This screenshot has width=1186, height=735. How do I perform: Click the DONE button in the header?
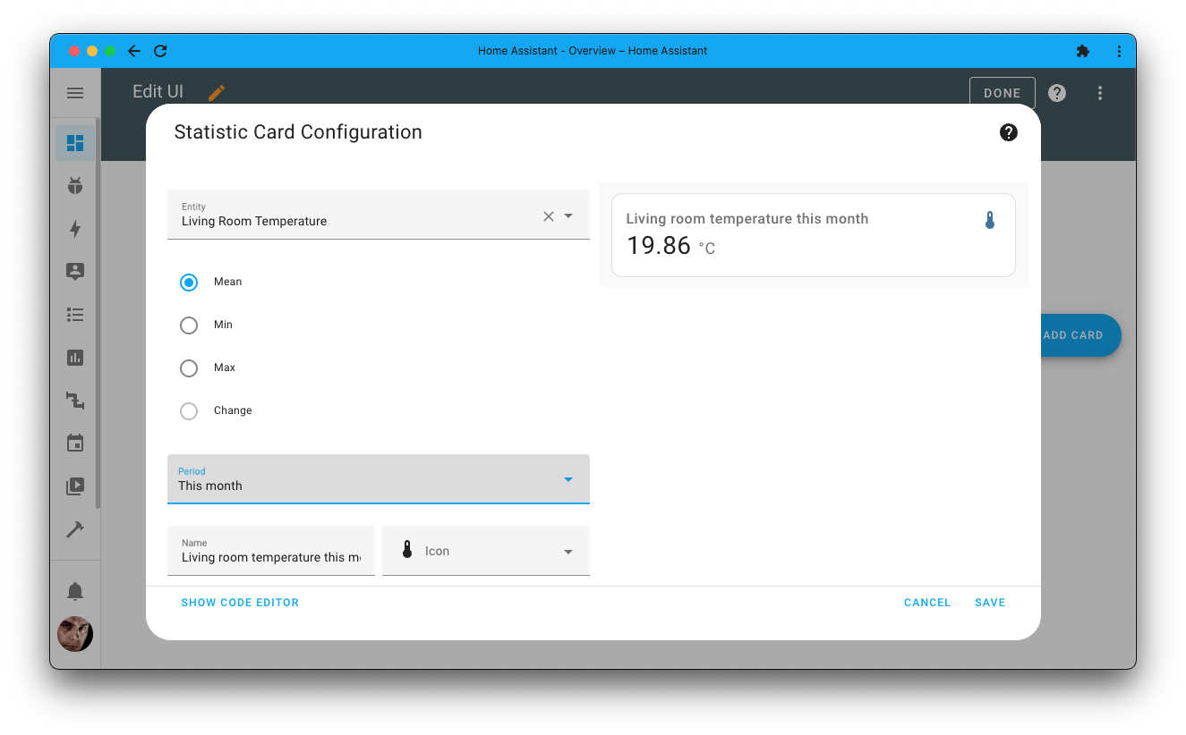click(1002, 92)
